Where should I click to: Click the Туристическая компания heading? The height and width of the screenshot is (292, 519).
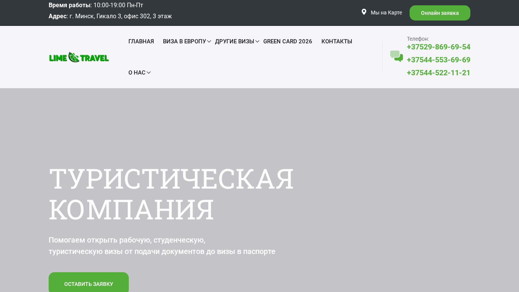[x=171, y=194]
